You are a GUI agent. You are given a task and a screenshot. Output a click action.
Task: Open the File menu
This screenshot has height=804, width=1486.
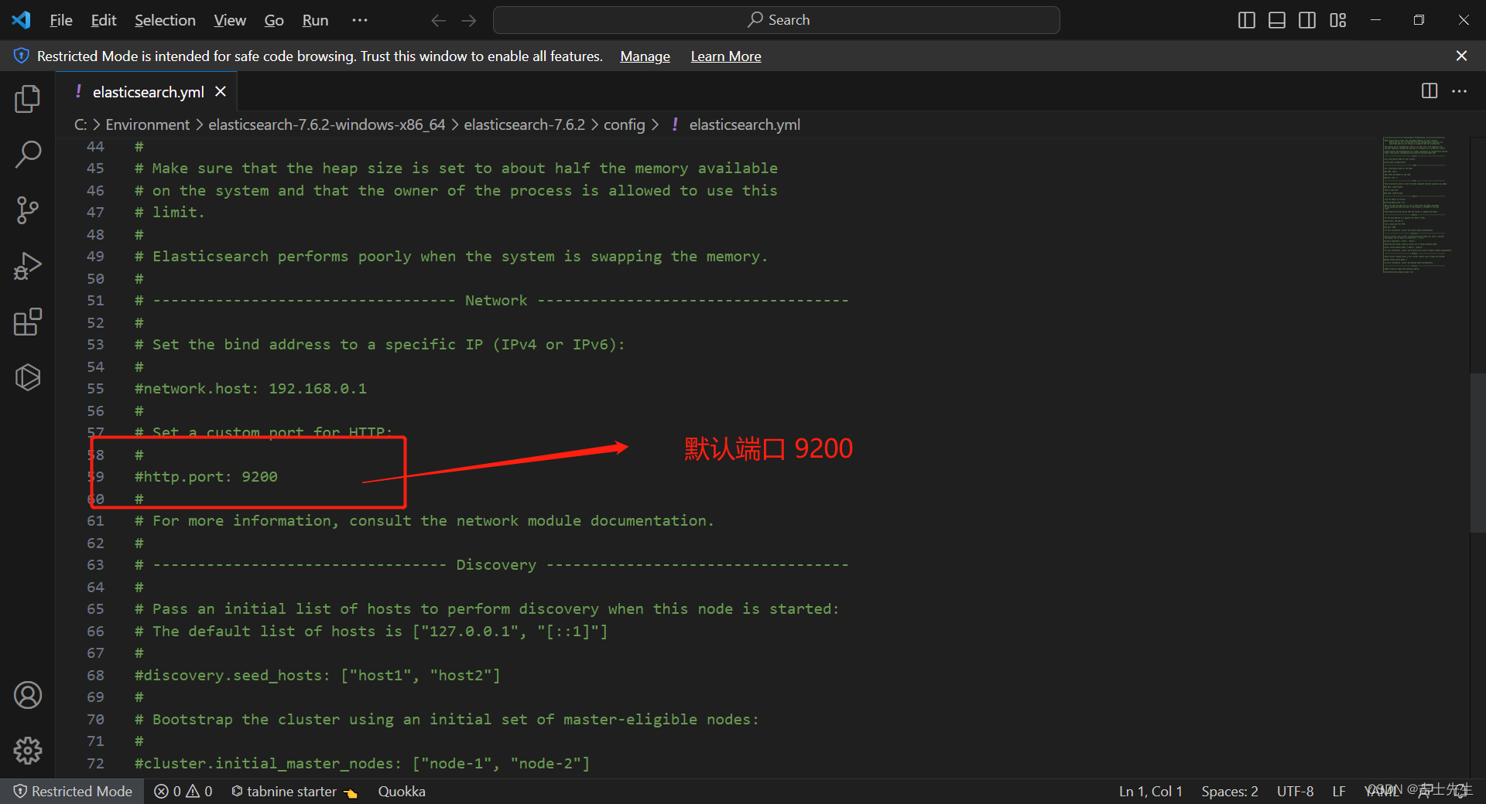click(61, 20)
